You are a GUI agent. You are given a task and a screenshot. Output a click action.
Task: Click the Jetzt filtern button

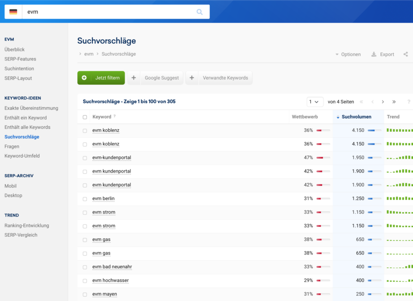coord(101,78)
